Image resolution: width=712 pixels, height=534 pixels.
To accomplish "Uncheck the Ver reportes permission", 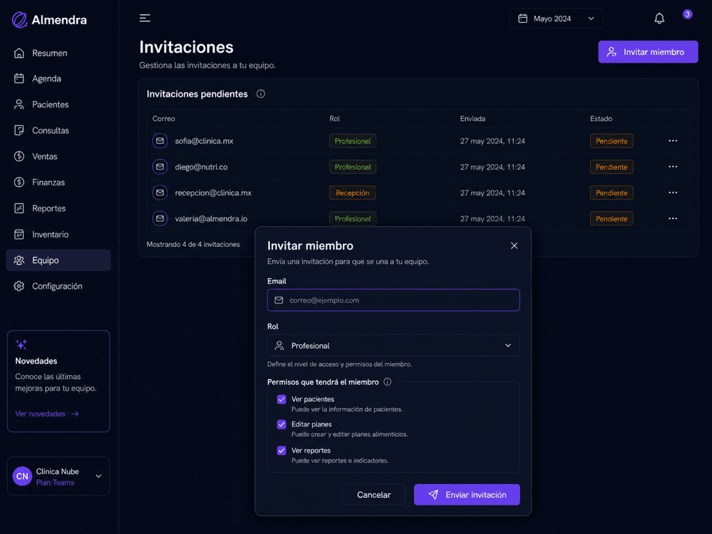I will [282, 451].
